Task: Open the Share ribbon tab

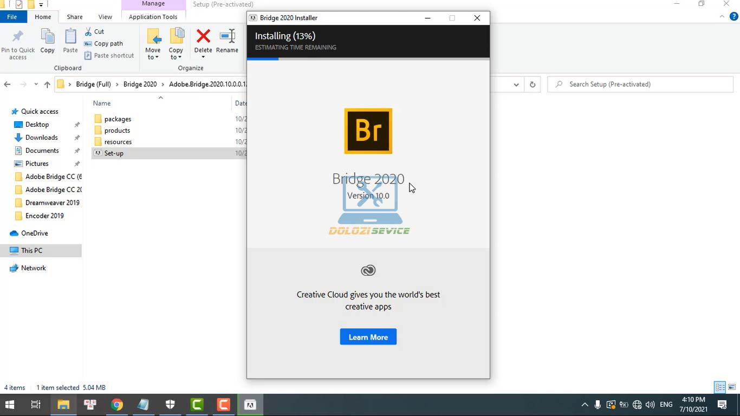Action: pos(75,17)
